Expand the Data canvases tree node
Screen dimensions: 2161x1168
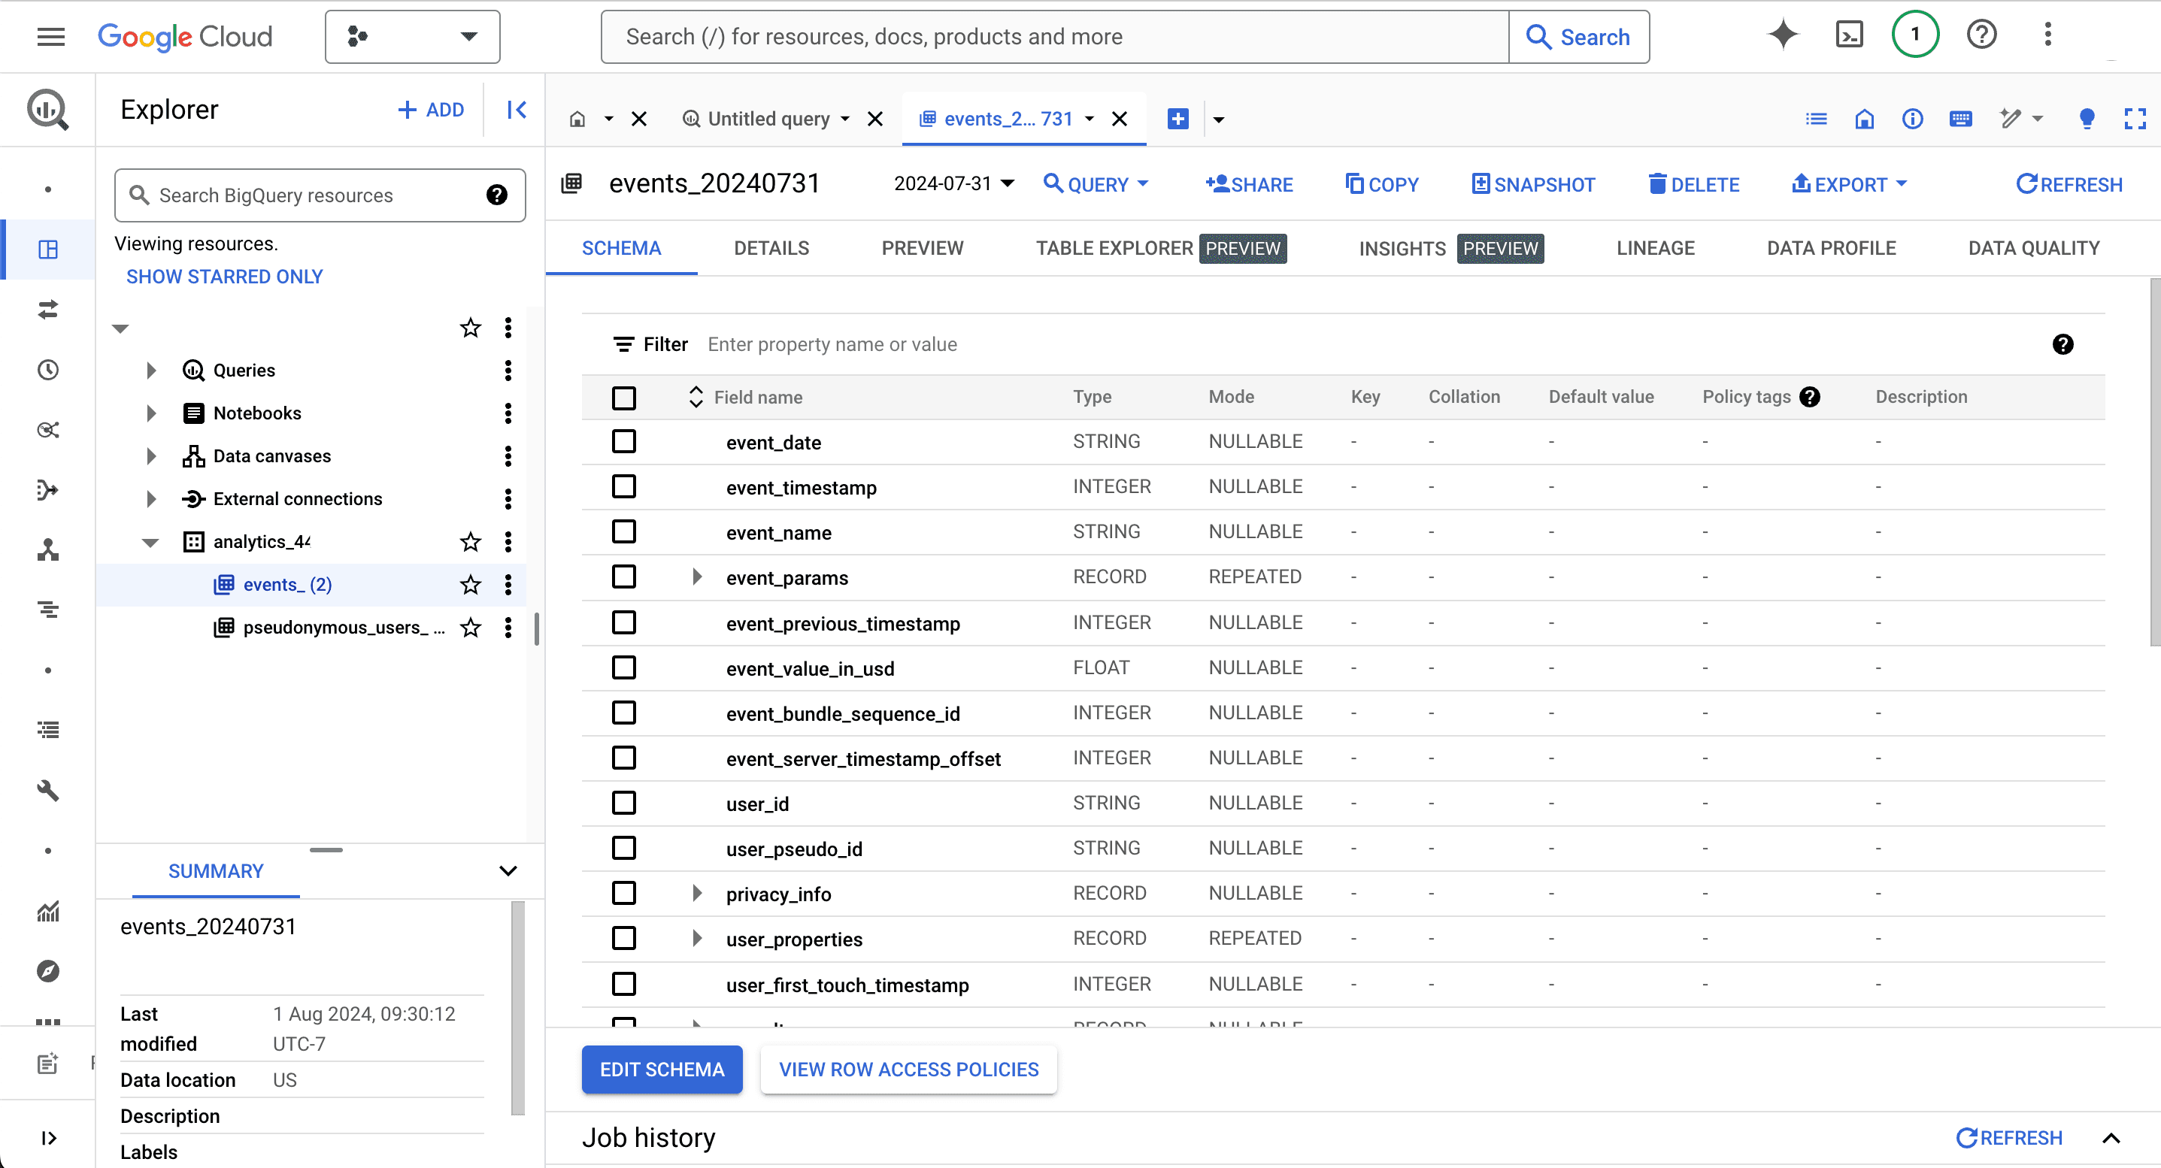coord(151,455)
